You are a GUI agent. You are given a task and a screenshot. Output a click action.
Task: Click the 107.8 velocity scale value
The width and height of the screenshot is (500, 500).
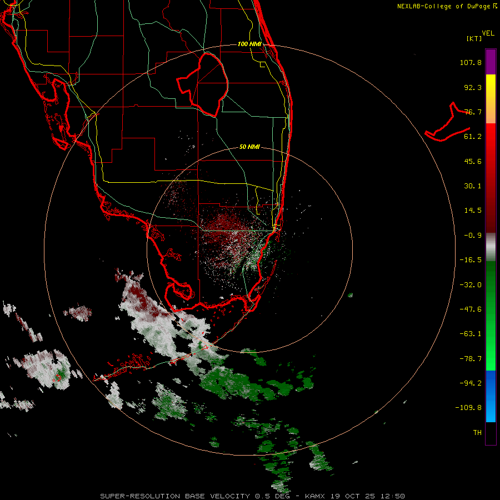(x=471, y=62)
